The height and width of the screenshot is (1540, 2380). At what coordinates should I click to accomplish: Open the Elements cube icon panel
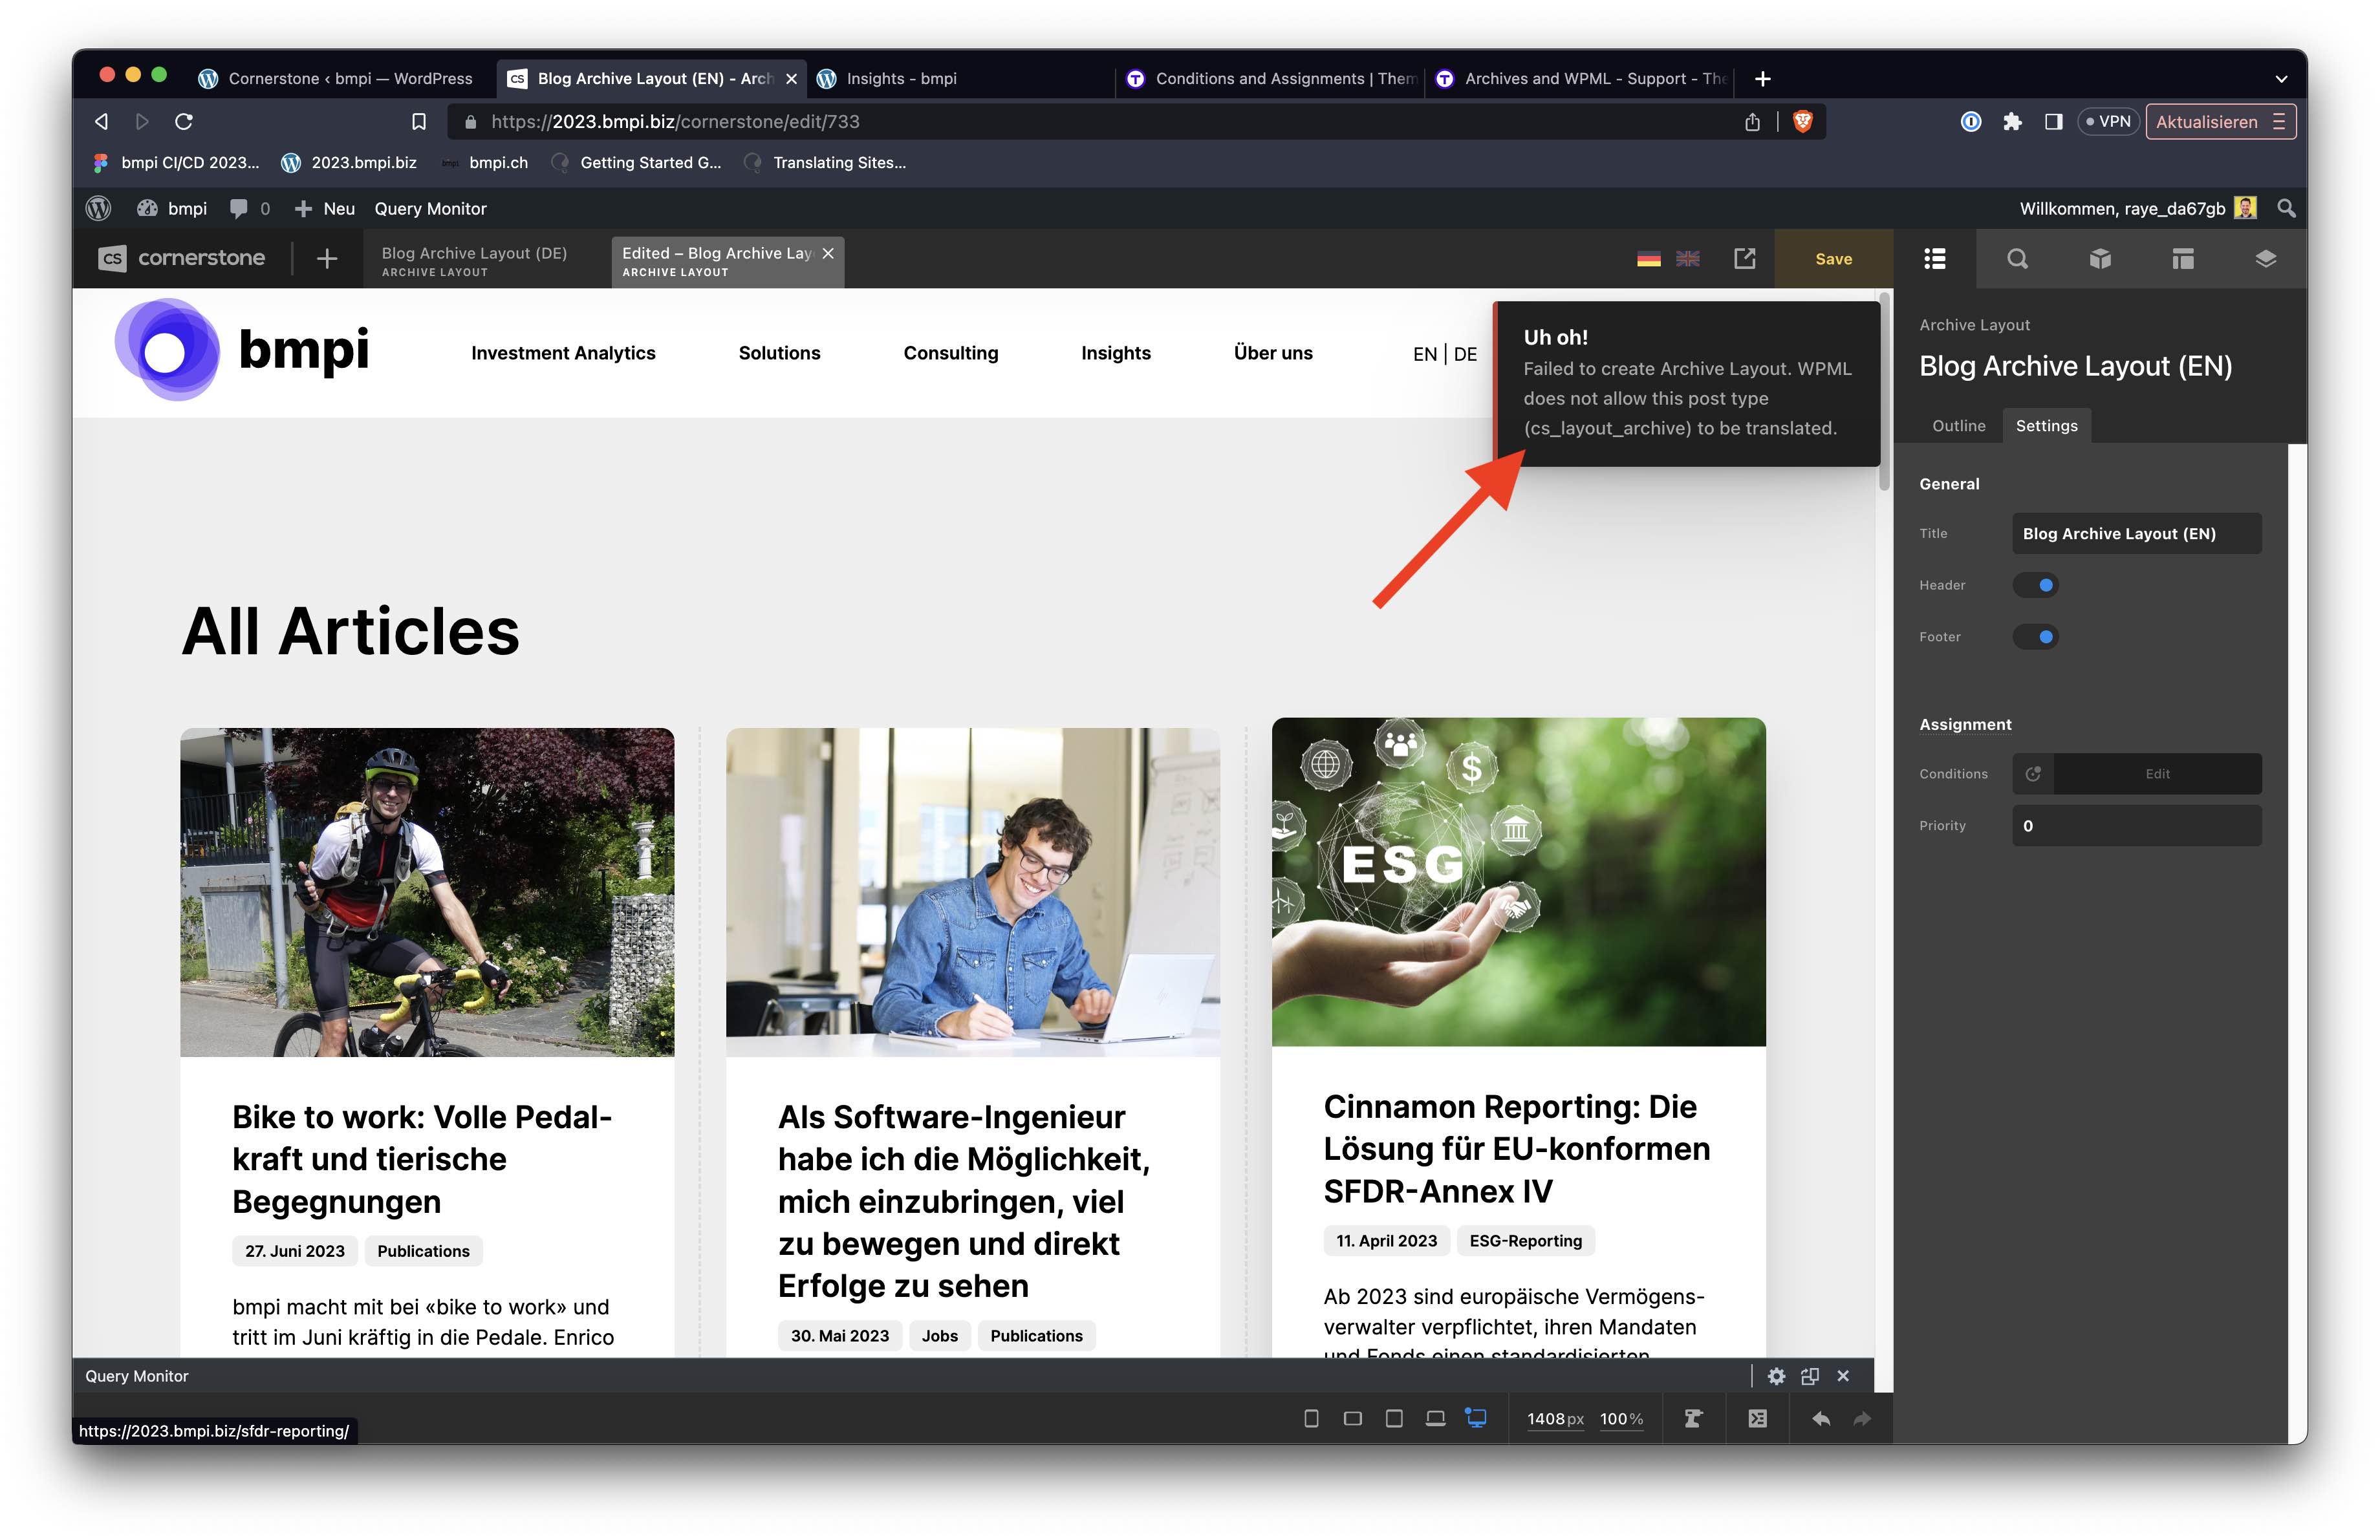tap(2100, 259)
